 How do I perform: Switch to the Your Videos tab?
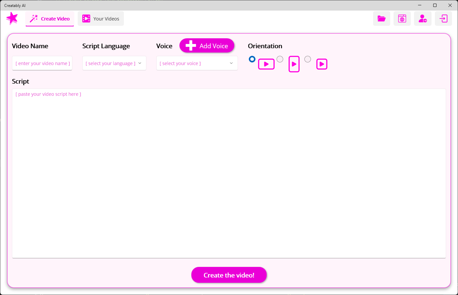click(101, 18)
